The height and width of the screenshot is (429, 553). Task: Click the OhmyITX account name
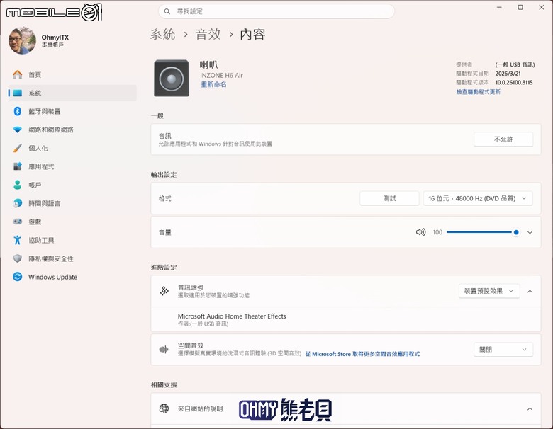click(x=55, y=37)
